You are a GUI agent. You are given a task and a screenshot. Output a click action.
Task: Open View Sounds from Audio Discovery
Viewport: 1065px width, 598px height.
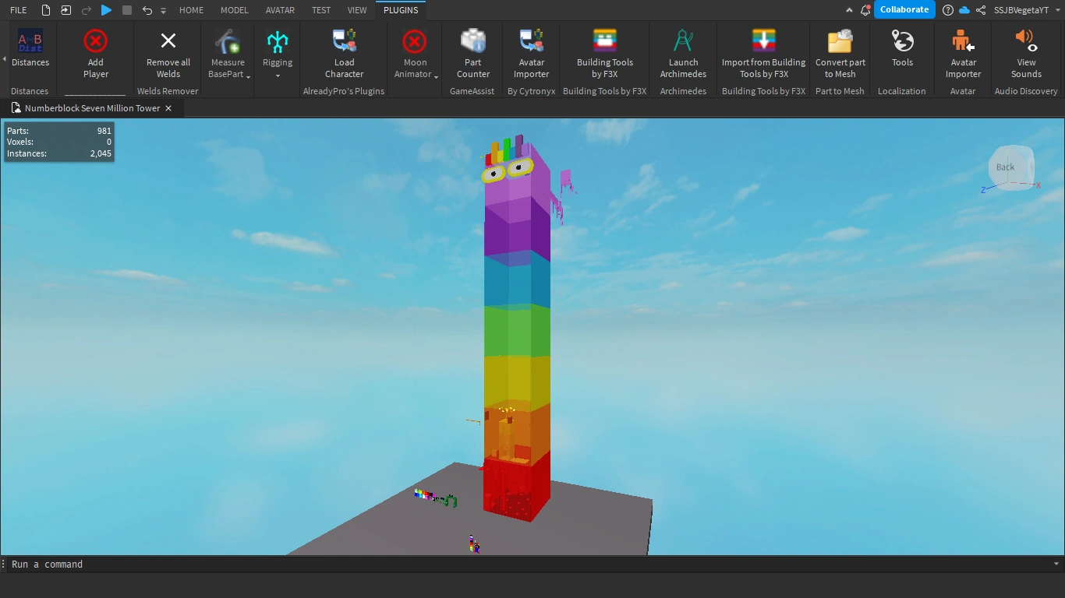(x=1025, y=53)
